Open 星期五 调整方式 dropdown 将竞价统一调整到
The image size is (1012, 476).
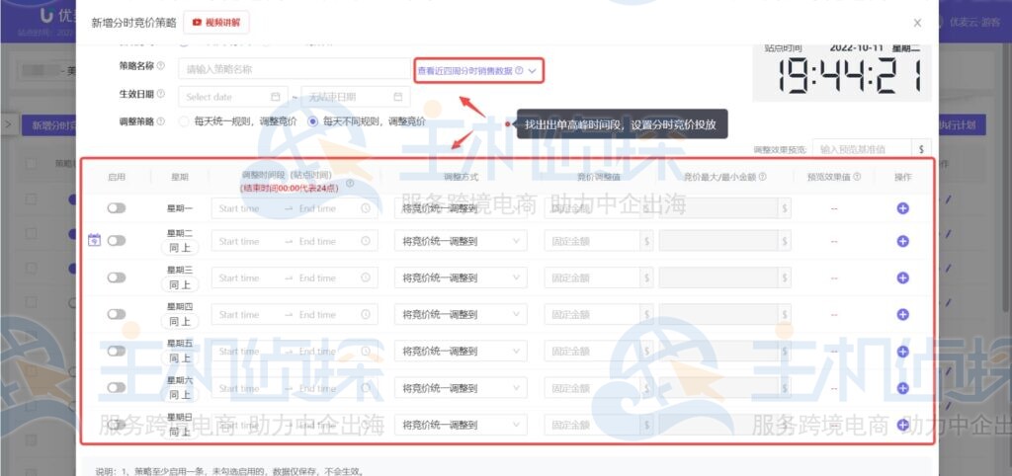(x=461, y=352)
